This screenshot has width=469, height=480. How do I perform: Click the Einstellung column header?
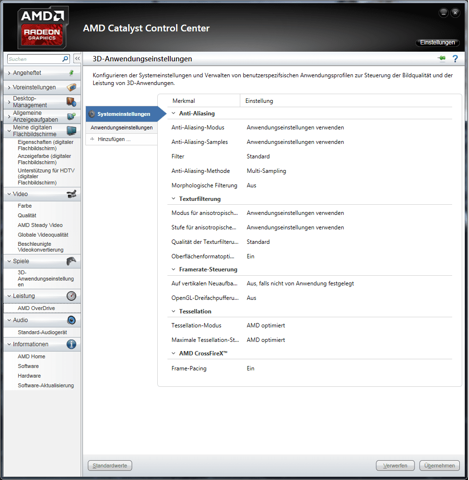pos(259,101)
